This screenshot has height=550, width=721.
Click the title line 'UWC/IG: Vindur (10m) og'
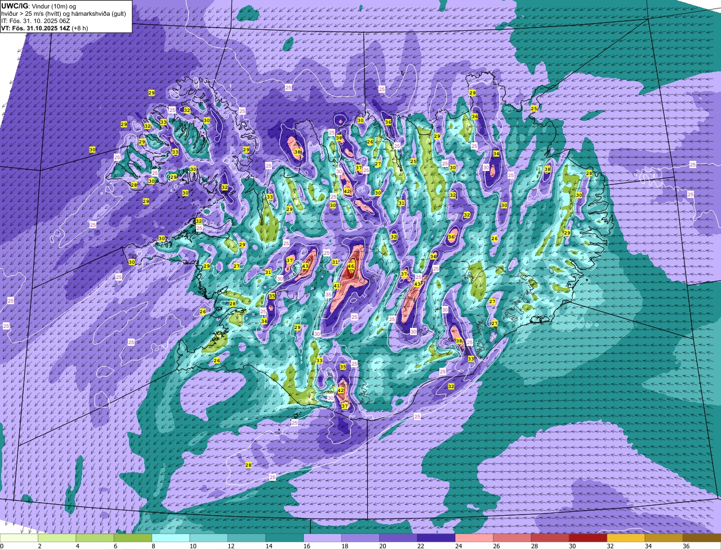(39, 6)
